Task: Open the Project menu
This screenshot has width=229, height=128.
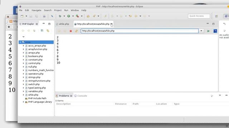Action: (x=58, y=10)
